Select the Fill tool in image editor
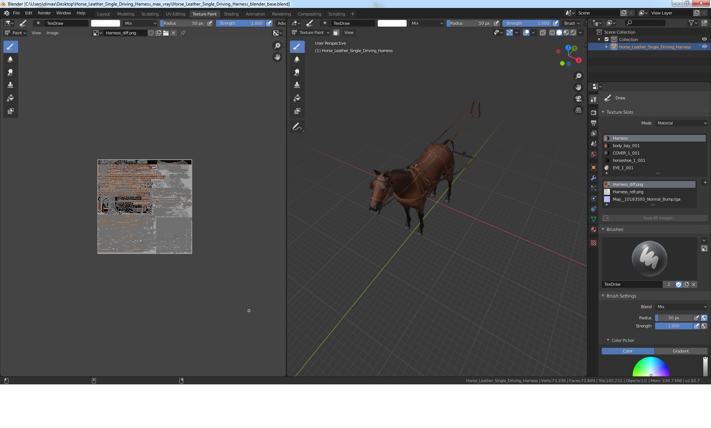Screen dimensions: 711x428 [10, 98]
